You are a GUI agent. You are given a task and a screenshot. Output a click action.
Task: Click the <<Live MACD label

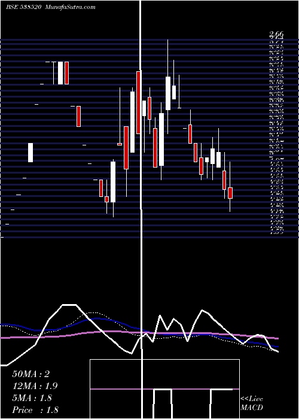[252, 403]
